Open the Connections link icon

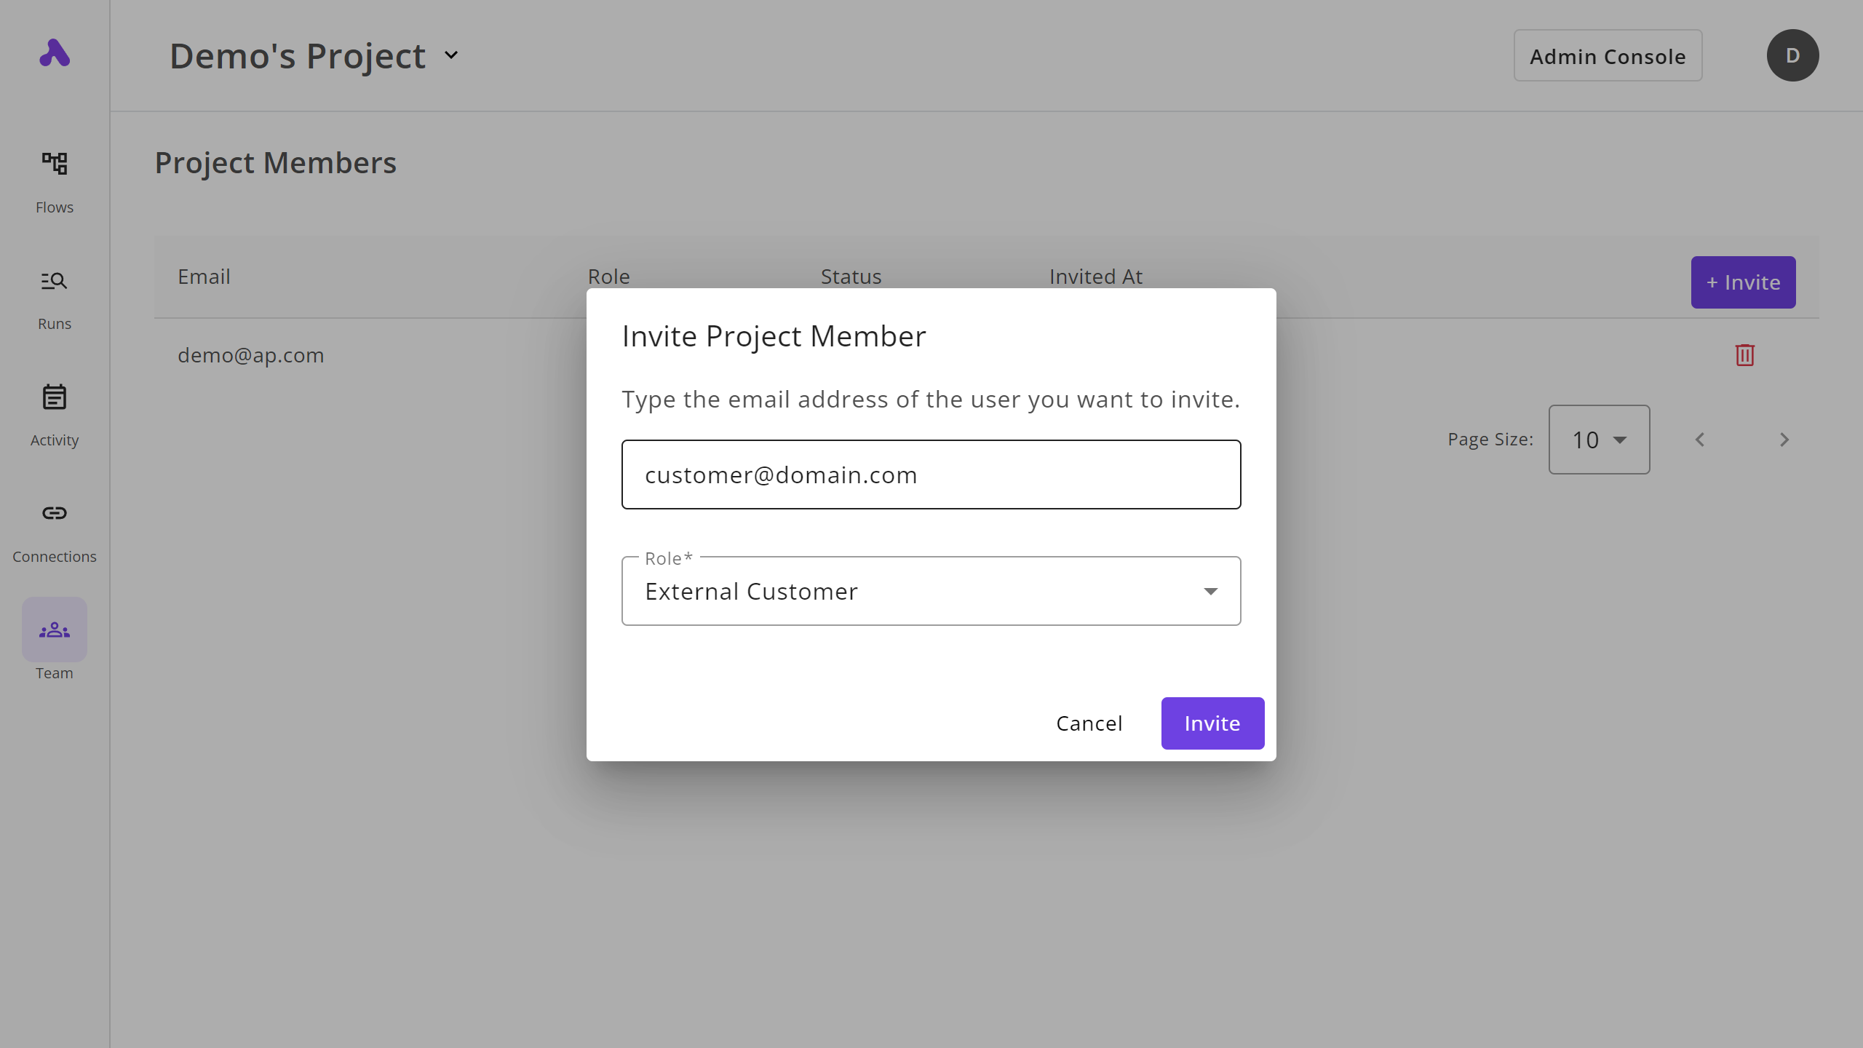pos(55,513)
